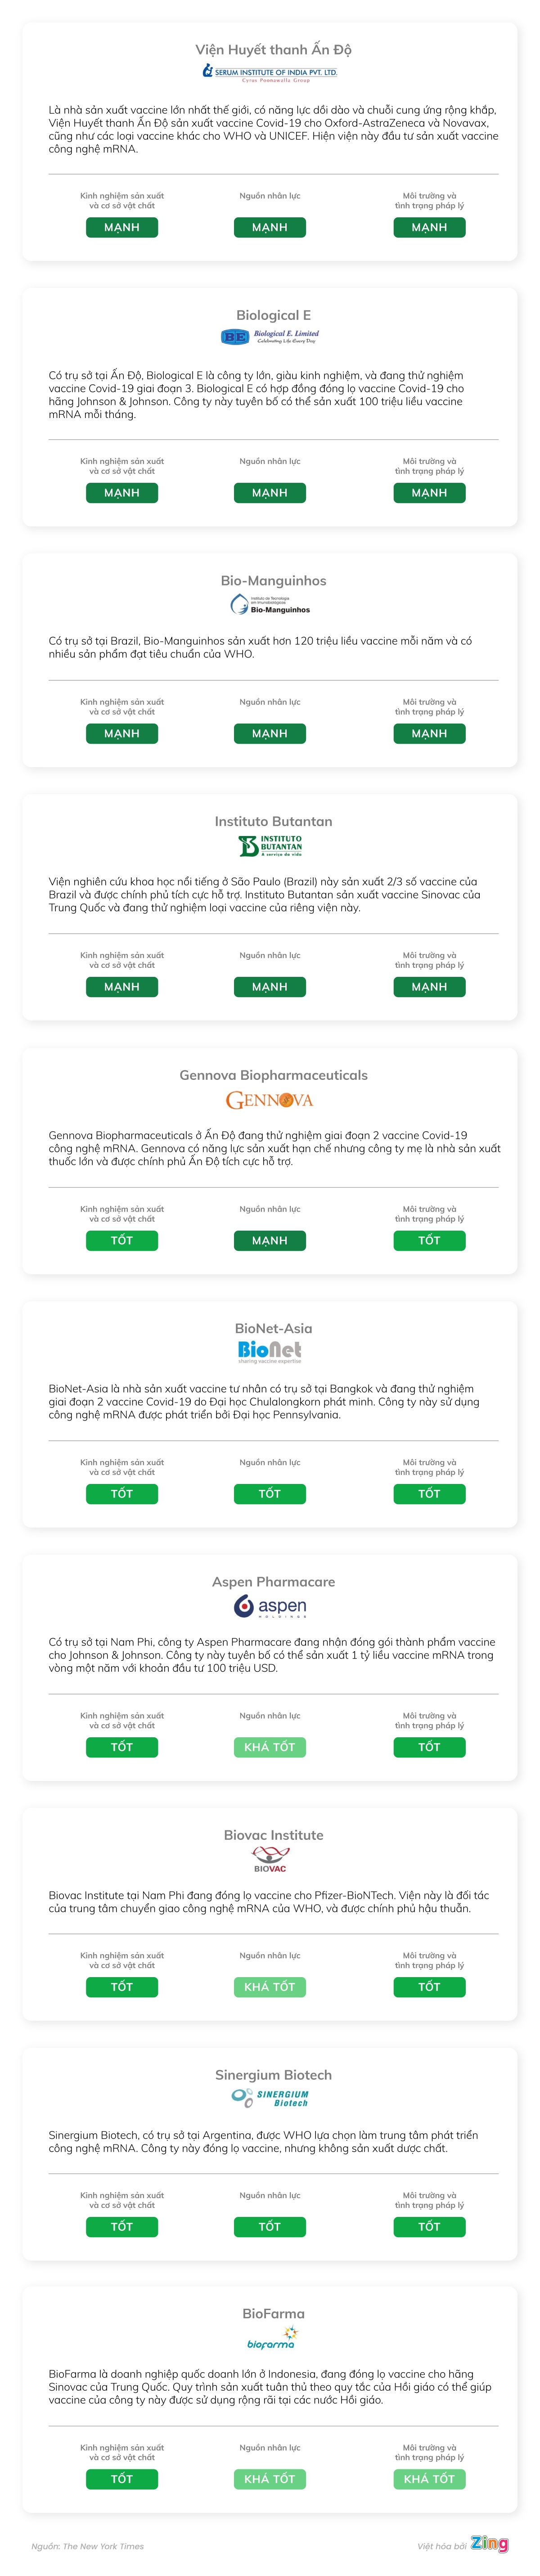This screenshot has height=2576, width=540.
Task: Click Gennova's dark green MẠNH badge
Action: point(270,1241)
